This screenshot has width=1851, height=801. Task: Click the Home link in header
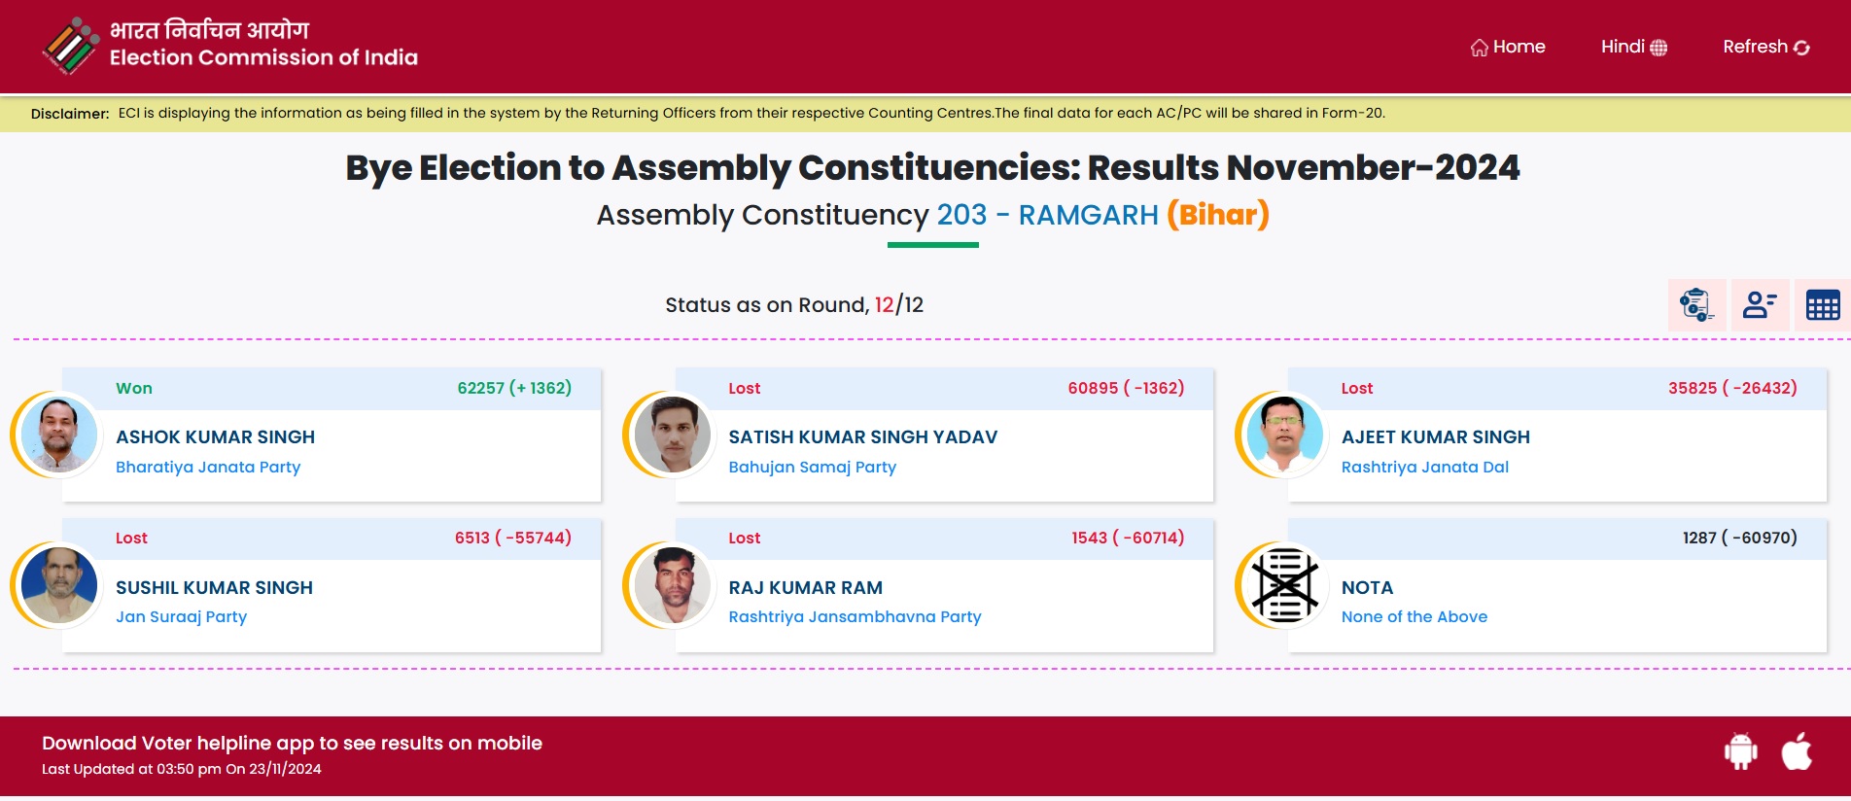point(1508,47)
